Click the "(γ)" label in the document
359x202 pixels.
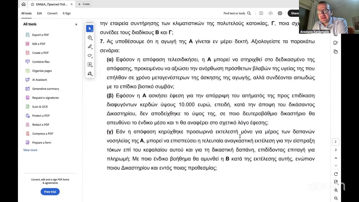[x=110, y=132]
